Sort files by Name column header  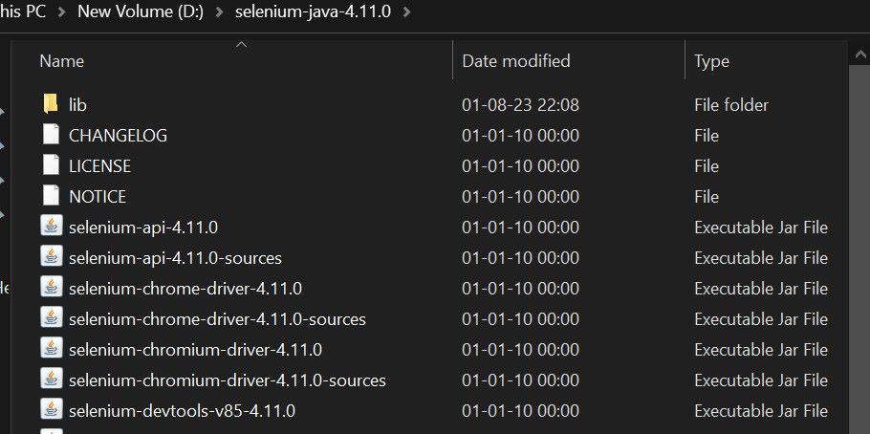click(x=62, y=61)
